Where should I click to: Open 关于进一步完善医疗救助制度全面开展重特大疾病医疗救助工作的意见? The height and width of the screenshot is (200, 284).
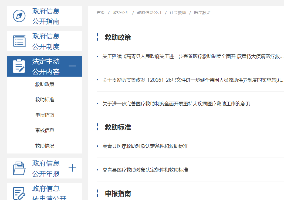(x=176, y=104)
